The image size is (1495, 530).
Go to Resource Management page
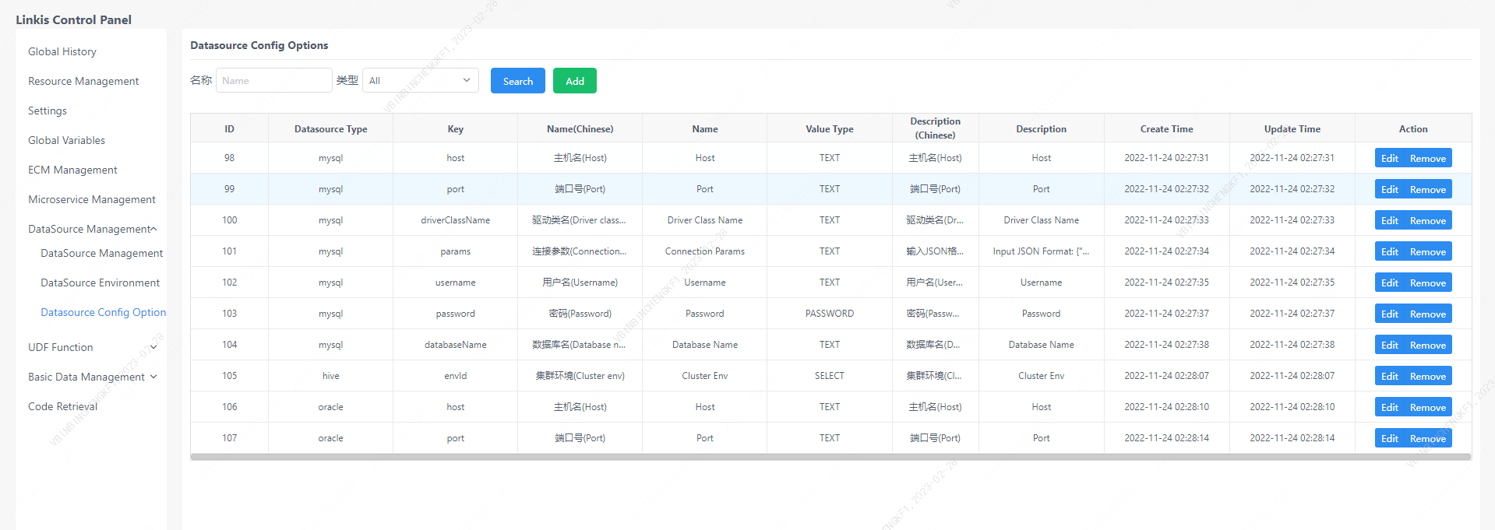83,81
